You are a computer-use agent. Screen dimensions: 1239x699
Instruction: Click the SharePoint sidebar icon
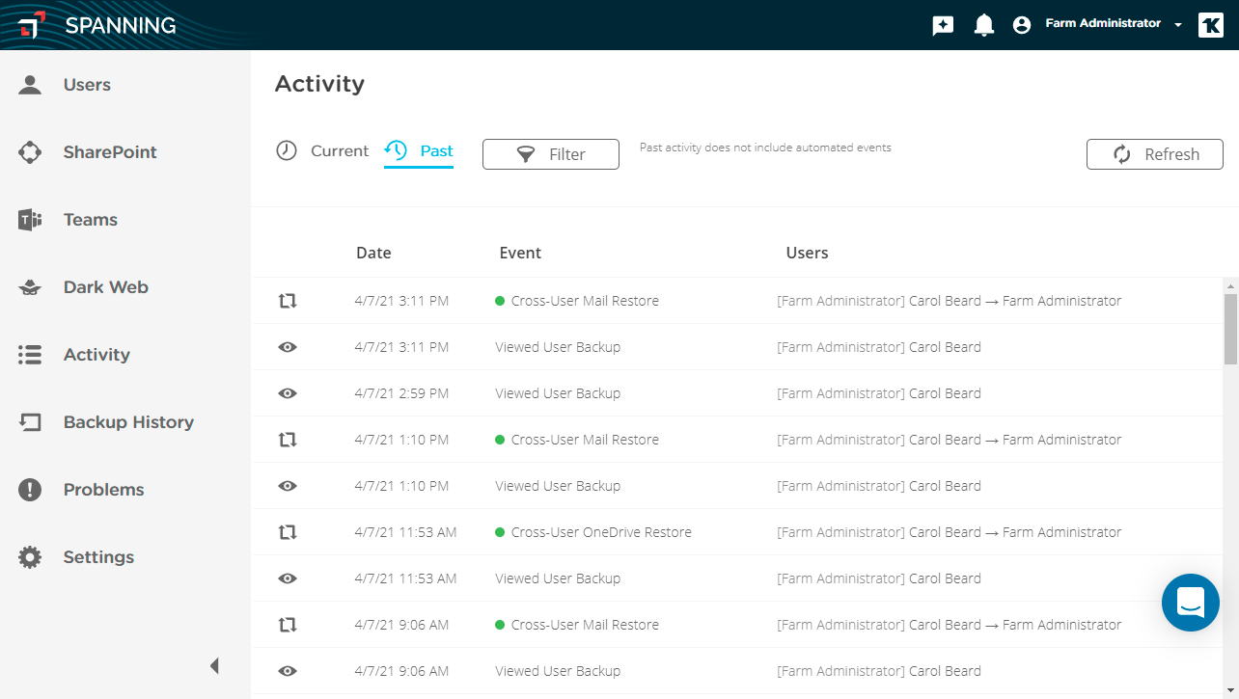coord(30,152)
